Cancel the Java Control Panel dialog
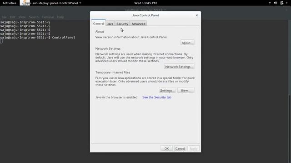The height and width of the screenshot is (163, 291). [180, 149]
